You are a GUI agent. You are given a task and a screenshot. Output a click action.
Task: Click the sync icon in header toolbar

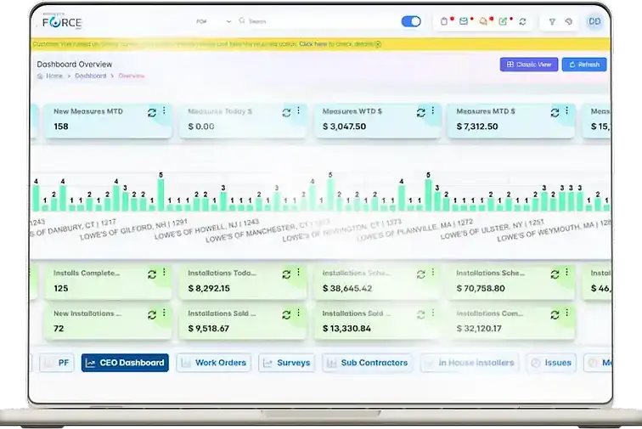point(522,22)
